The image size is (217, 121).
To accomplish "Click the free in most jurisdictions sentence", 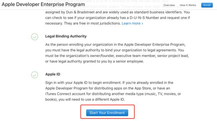I will pyautogui.click(x=92, y=23).
